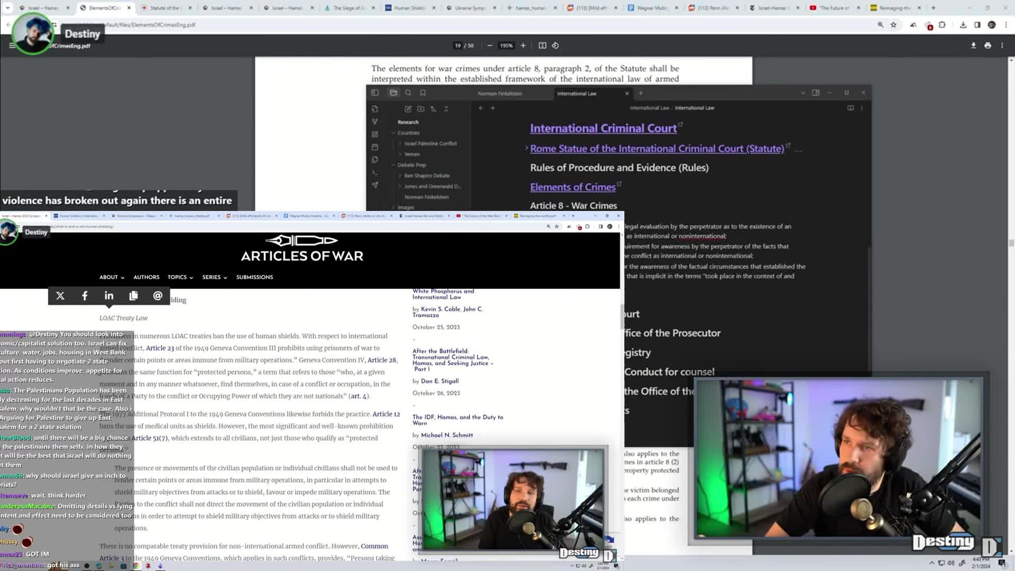Download the ElementsOfCrimesEng PDF
1015x571 pixels.
973,45
